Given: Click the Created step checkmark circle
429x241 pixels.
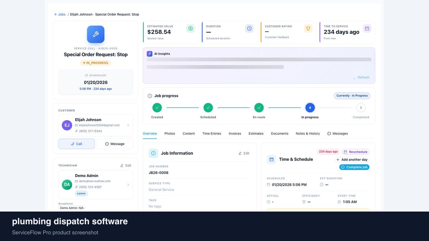Looking at the screenshot, I should pyautogui.click(x=157, y=107).
